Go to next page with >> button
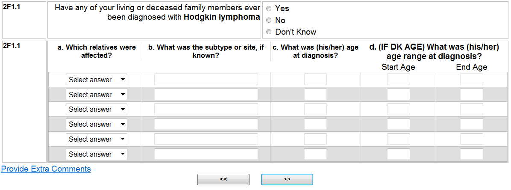The height and width of the screenshot is (190, 511). tap(287, 179)
